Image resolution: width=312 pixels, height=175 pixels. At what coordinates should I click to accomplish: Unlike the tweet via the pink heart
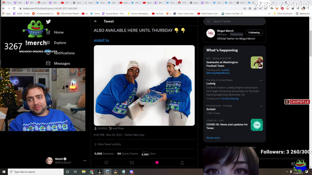(157, 163)
